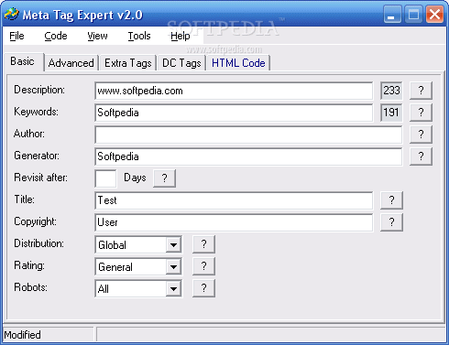Open help for the Title field
Viewport: 449px width, 345px height.
pos(391,200)
